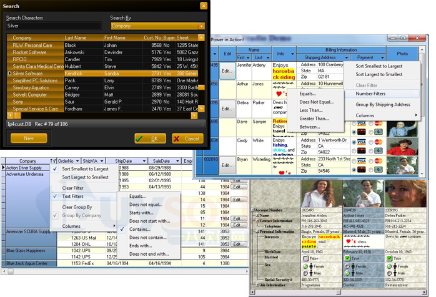Click Dave Sawyer photo thumbnail

click(402, 128)
